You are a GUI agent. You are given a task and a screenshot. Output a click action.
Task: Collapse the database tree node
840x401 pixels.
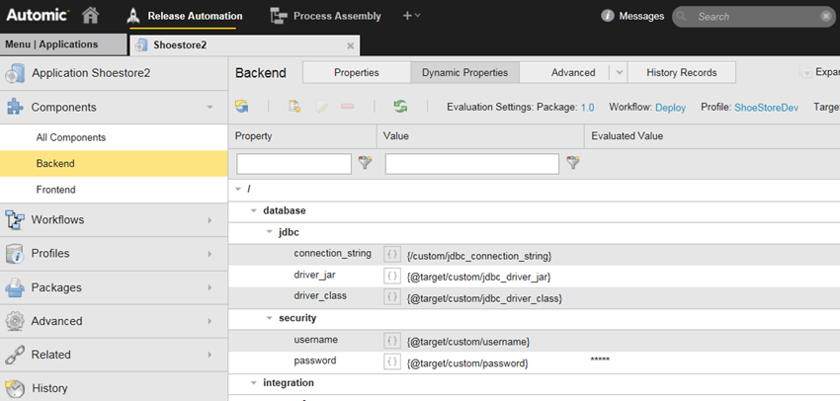click(x=254, y=210)
